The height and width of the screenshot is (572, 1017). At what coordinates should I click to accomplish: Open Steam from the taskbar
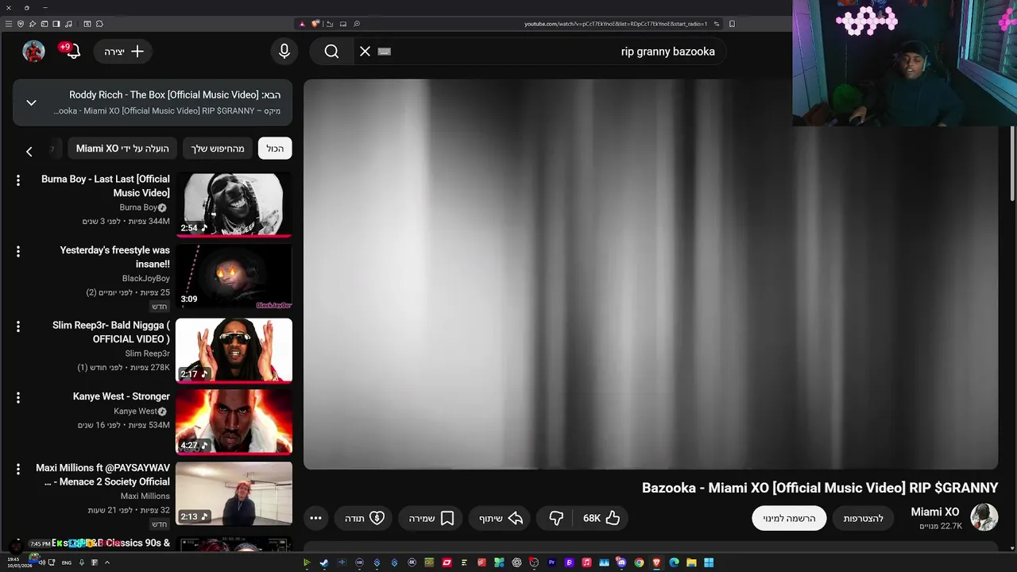coord(324,562)
